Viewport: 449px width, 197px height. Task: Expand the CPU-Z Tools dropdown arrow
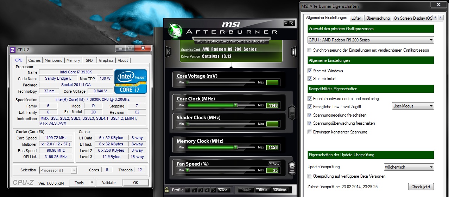(92, 183)
